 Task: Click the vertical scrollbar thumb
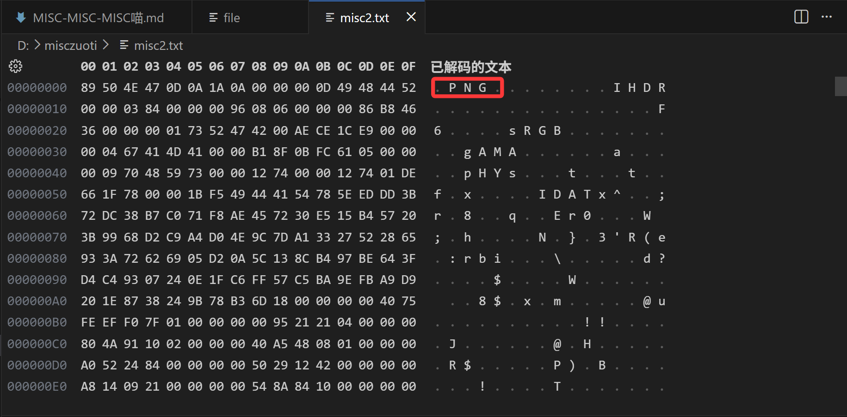841,86
